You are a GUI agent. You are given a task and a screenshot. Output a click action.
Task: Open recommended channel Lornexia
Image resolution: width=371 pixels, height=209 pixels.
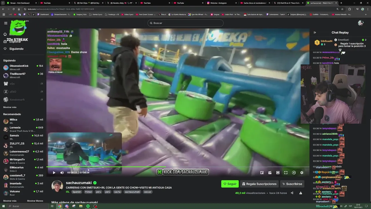[x=23, y=129]
